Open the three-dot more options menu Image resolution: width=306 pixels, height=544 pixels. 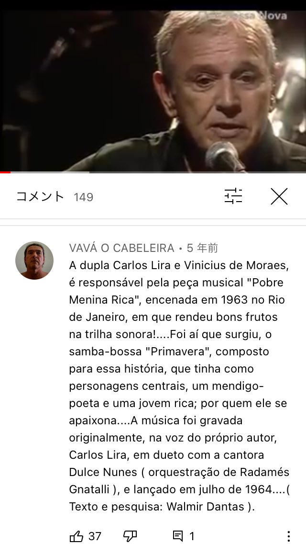[x=288, y=536]
